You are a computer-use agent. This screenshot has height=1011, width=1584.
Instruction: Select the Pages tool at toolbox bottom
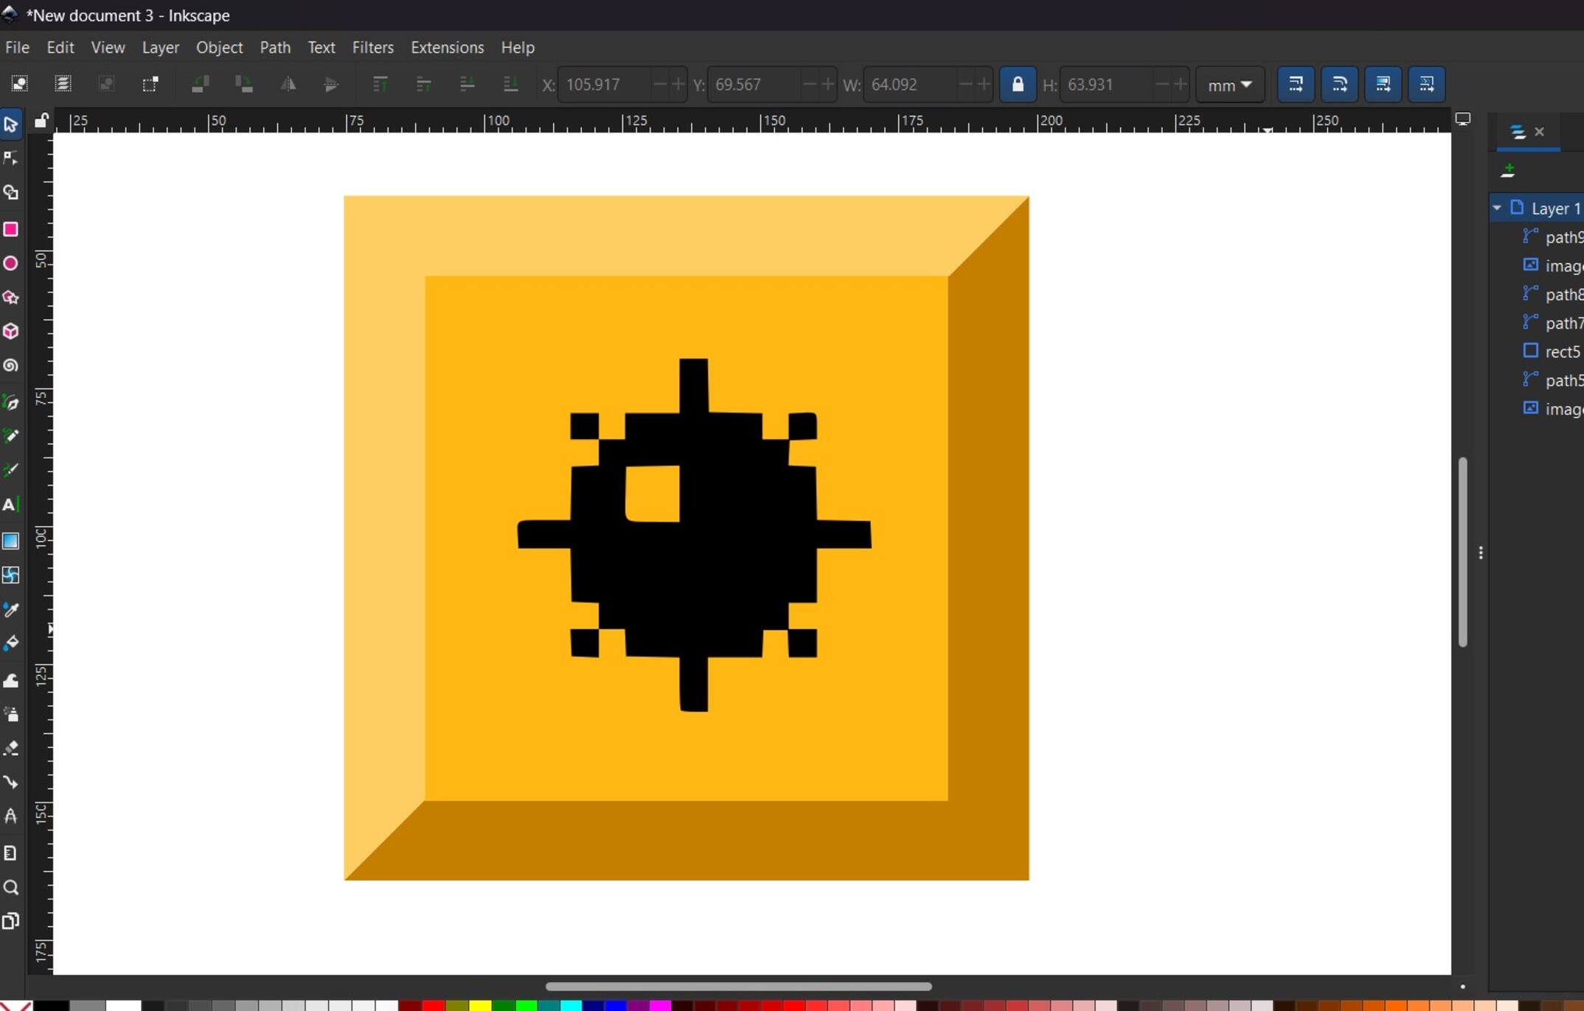(11, 920)
